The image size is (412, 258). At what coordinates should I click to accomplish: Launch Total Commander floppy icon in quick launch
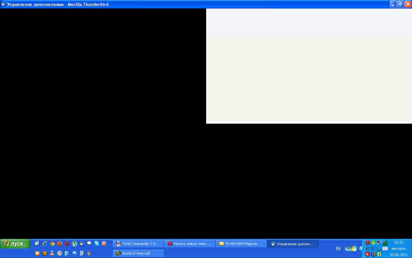click(x=52, y=253)
